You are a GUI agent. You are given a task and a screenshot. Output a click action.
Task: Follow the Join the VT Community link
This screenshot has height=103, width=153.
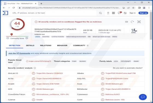click(x=19, y=53)
